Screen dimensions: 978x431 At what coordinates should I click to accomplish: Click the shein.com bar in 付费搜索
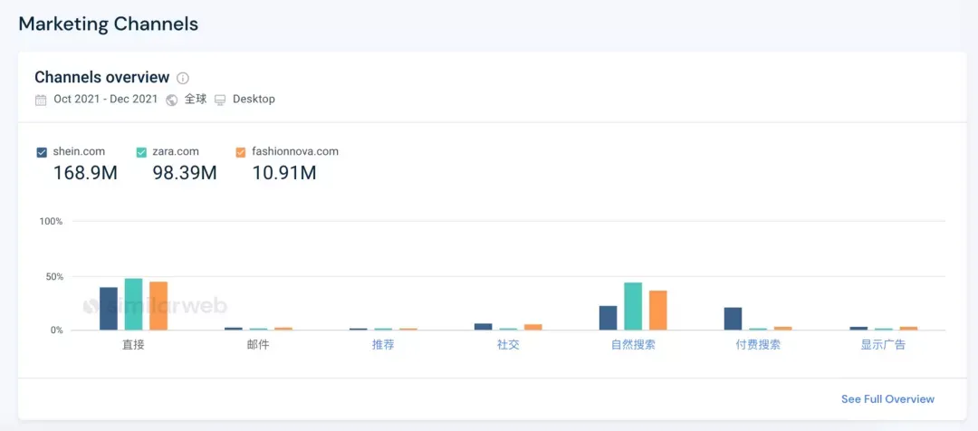[733, 319]
